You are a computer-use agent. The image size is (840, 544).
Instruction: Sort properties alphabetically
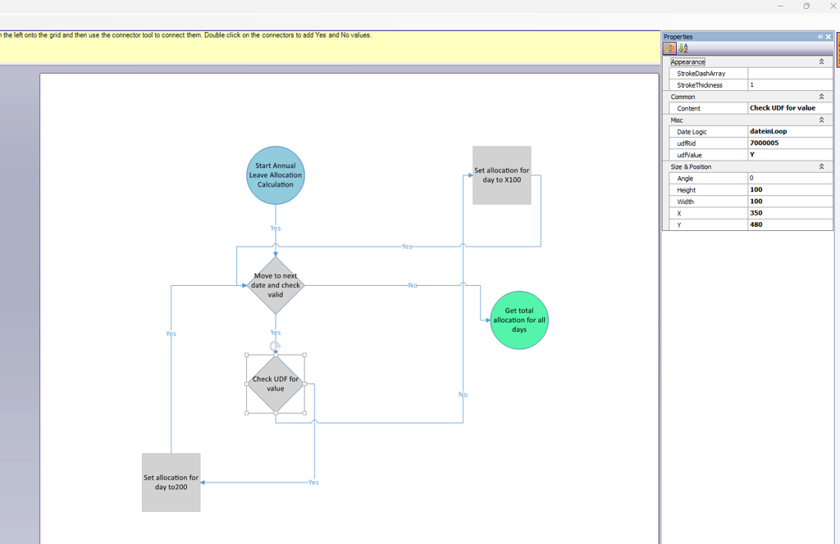(683, 48)
